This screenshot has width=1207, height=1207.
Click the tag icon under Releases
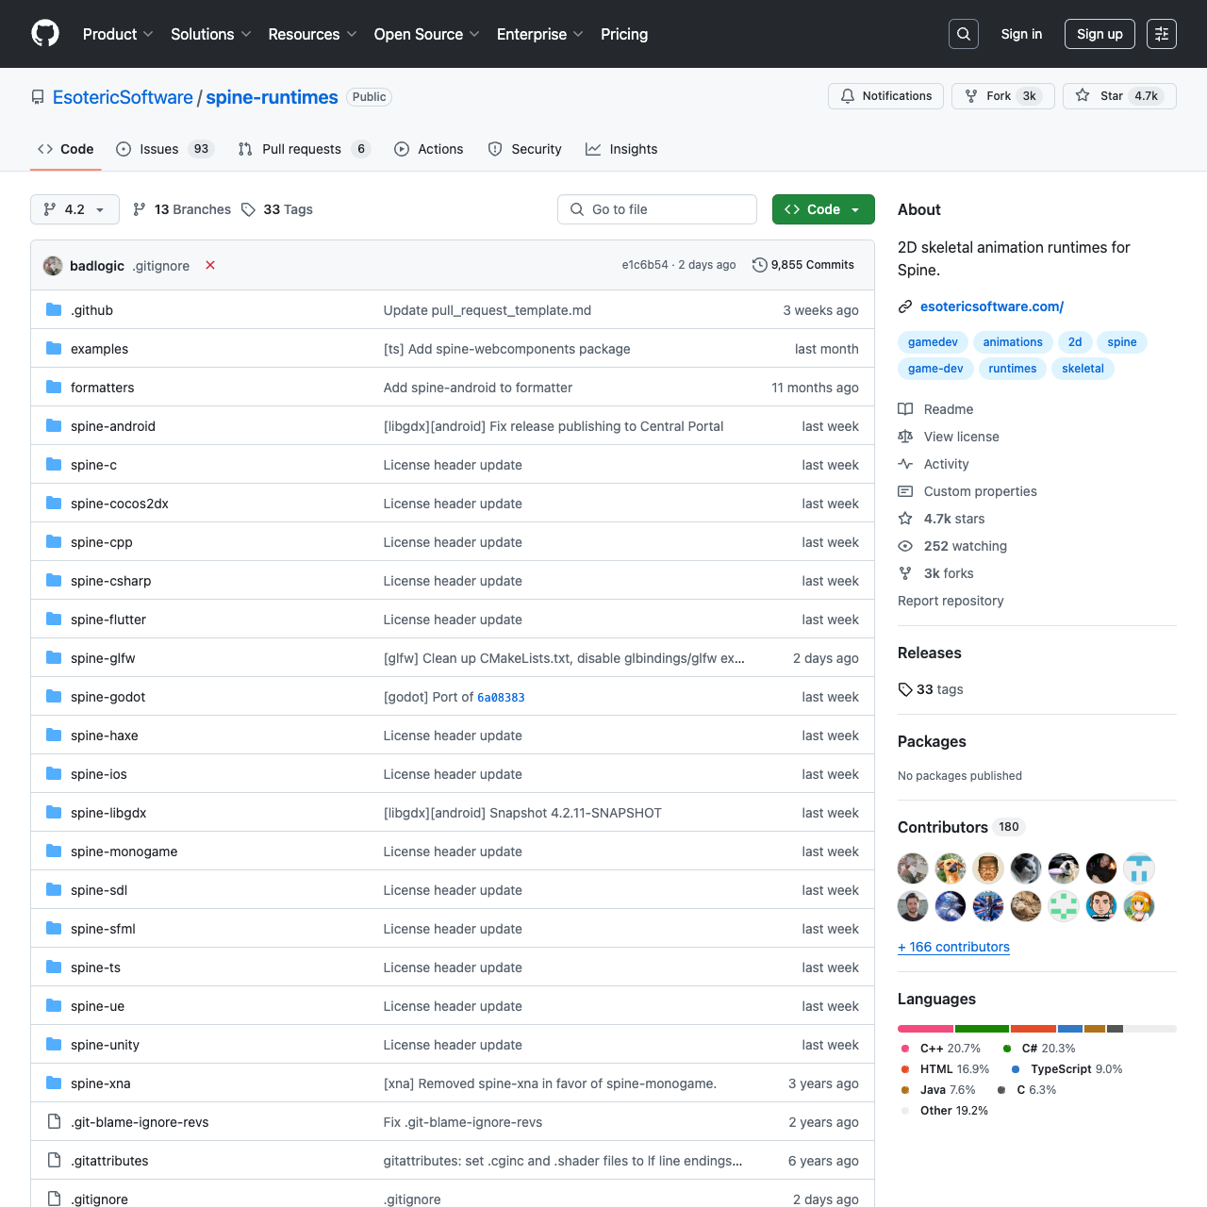coord(905,689)
